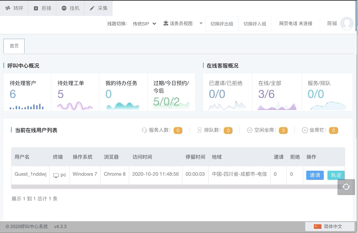
Task: Open the 传统SIP line switch dropdown
Action: [x=144, y=24]
